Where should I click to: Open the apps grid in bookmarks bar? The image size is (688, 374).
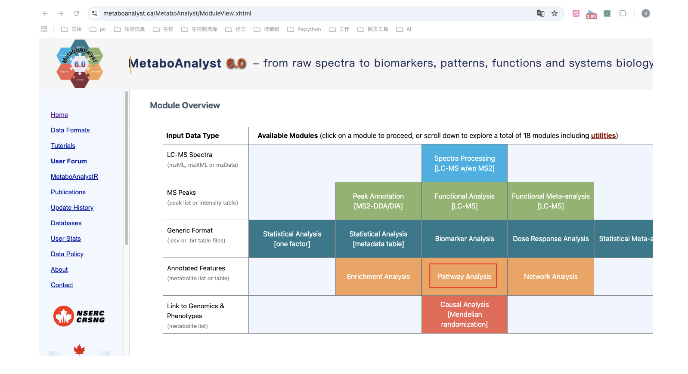44,29
